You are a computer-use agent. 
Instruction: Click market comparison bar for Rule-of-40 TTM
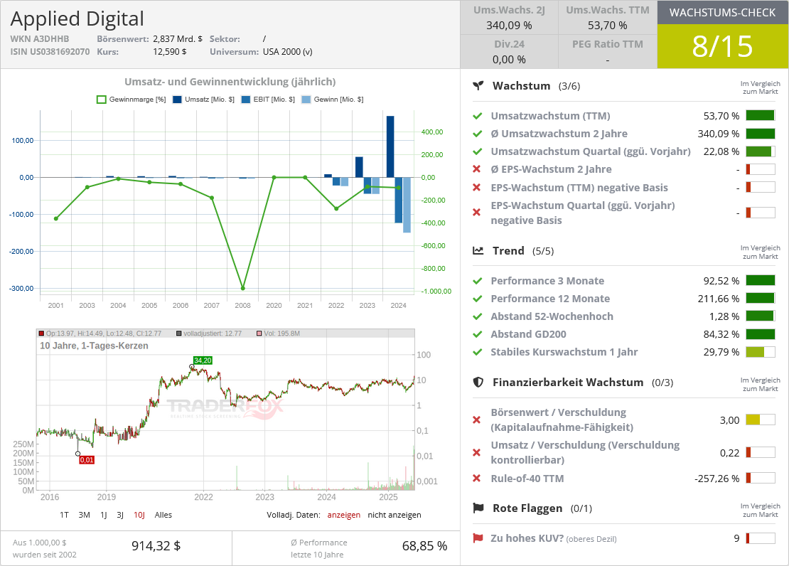761,478
